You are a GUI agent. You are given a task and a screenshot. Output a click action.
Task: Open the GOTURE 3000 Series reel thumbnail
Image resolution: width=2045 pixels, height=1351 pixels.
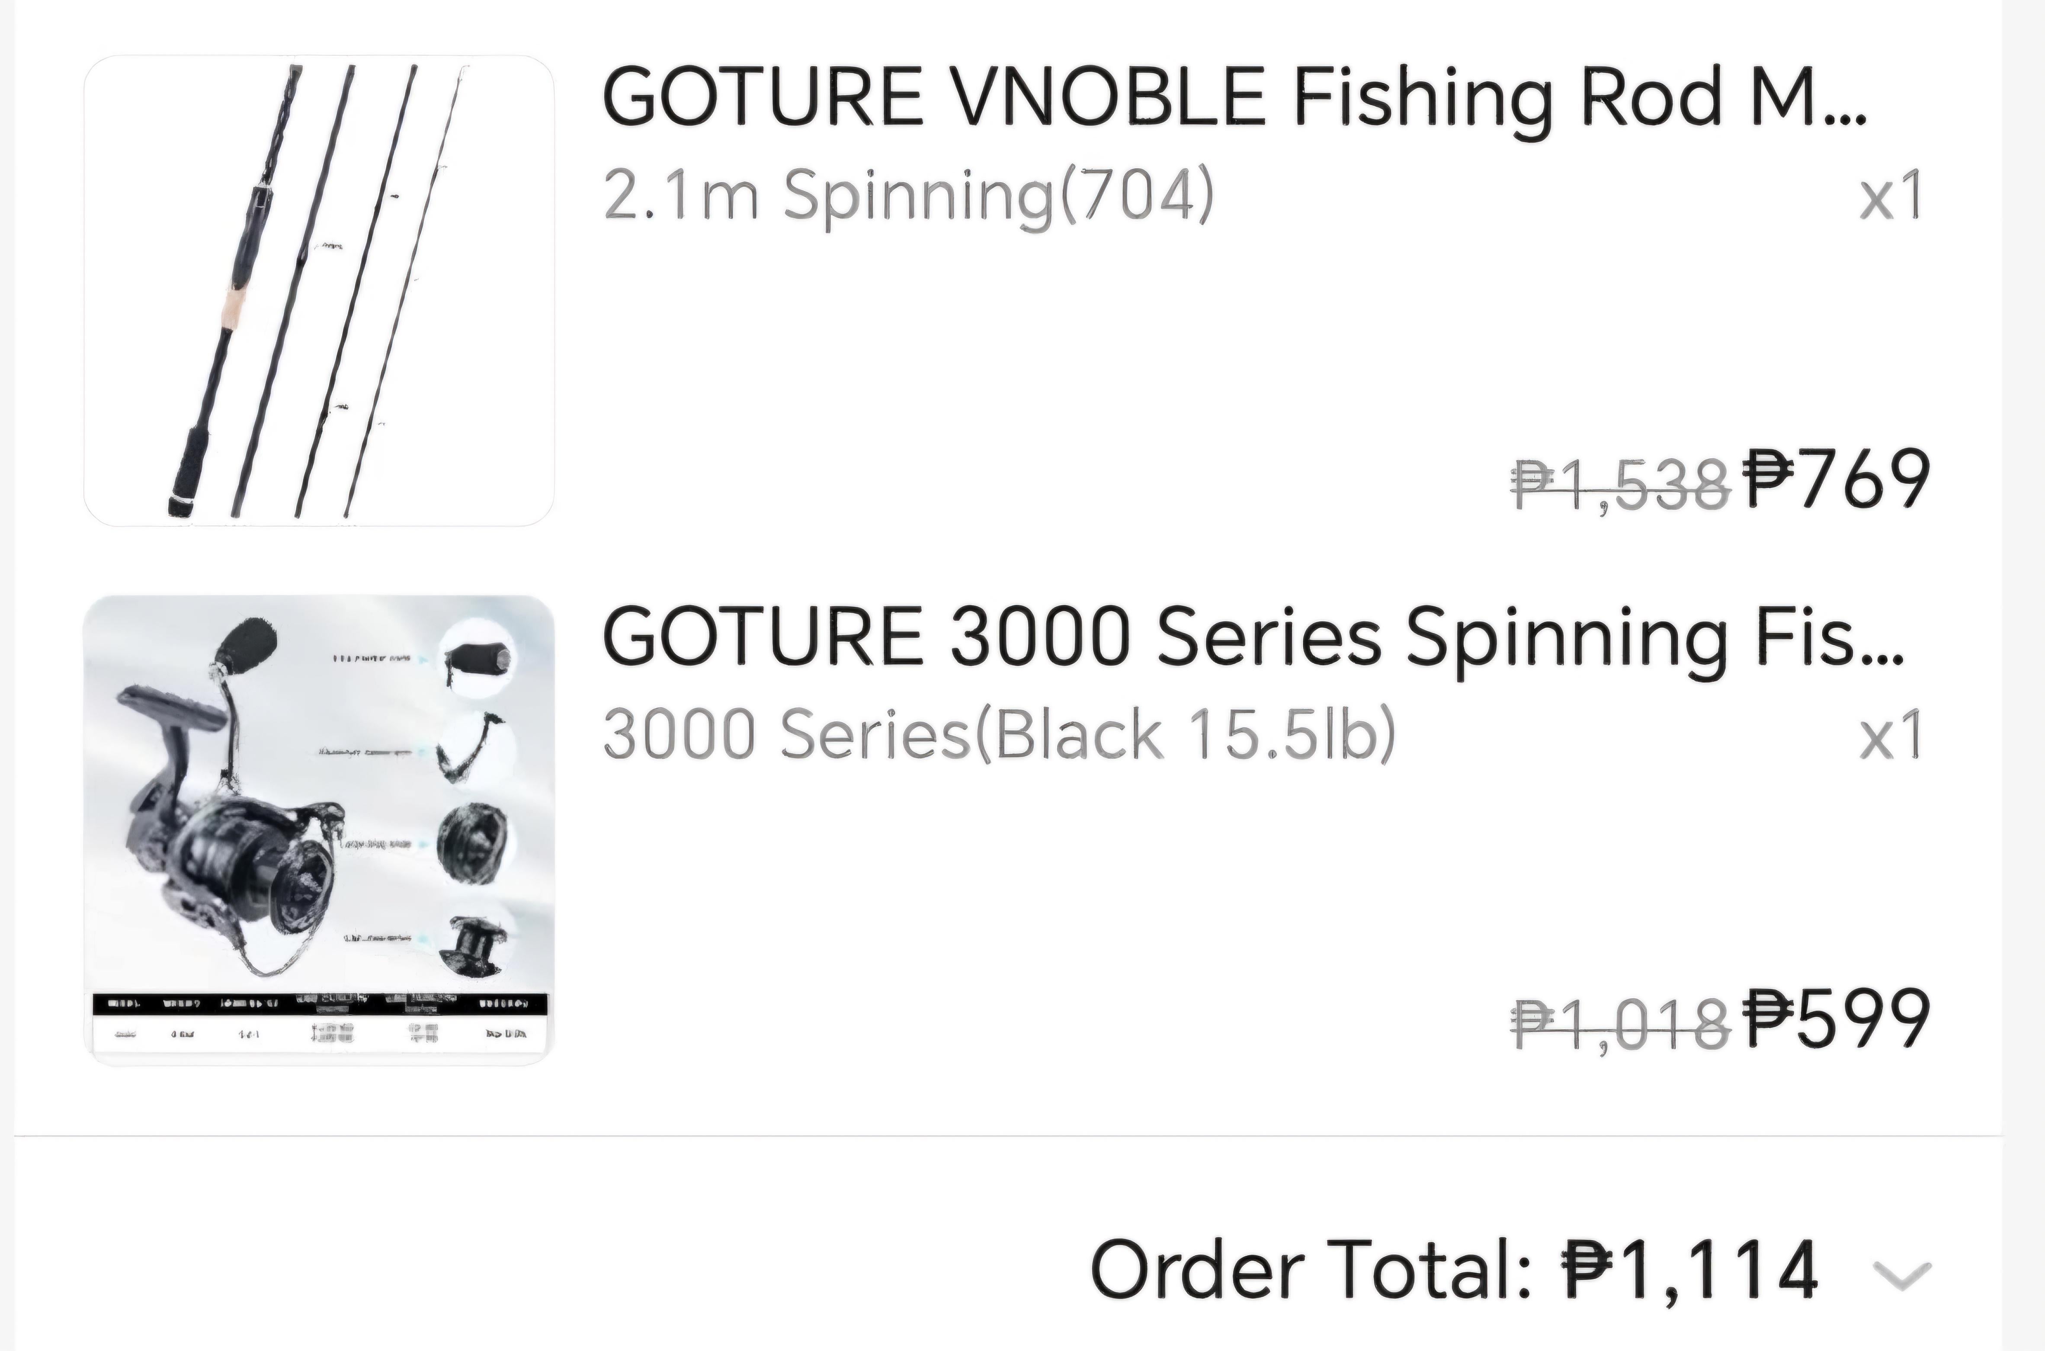coord(319,830)
